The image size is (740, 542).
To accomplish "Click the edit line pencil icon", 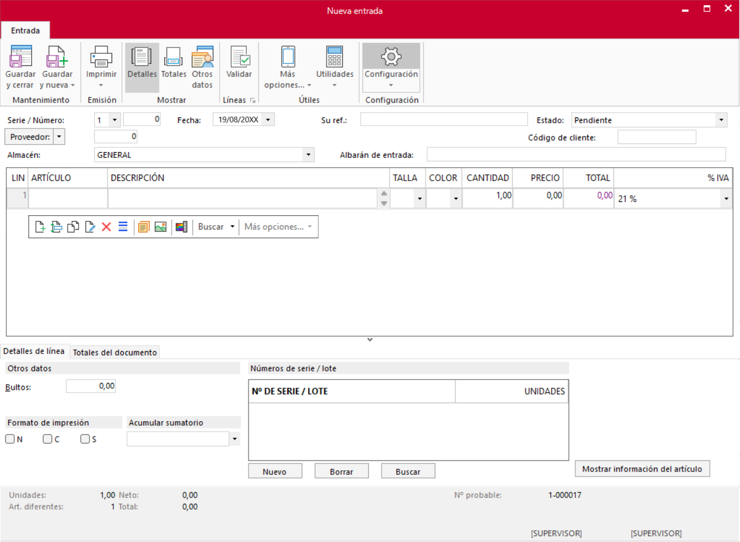I will pyautogui.click(x=90, y=227).
